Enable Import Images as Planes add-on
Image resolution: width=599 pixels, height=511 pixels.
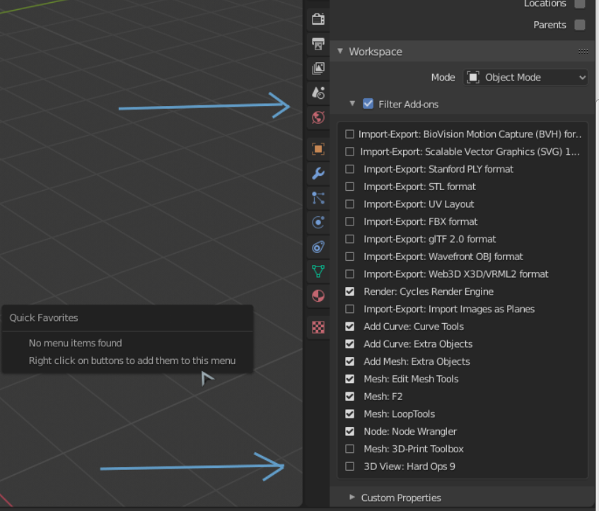349,309
